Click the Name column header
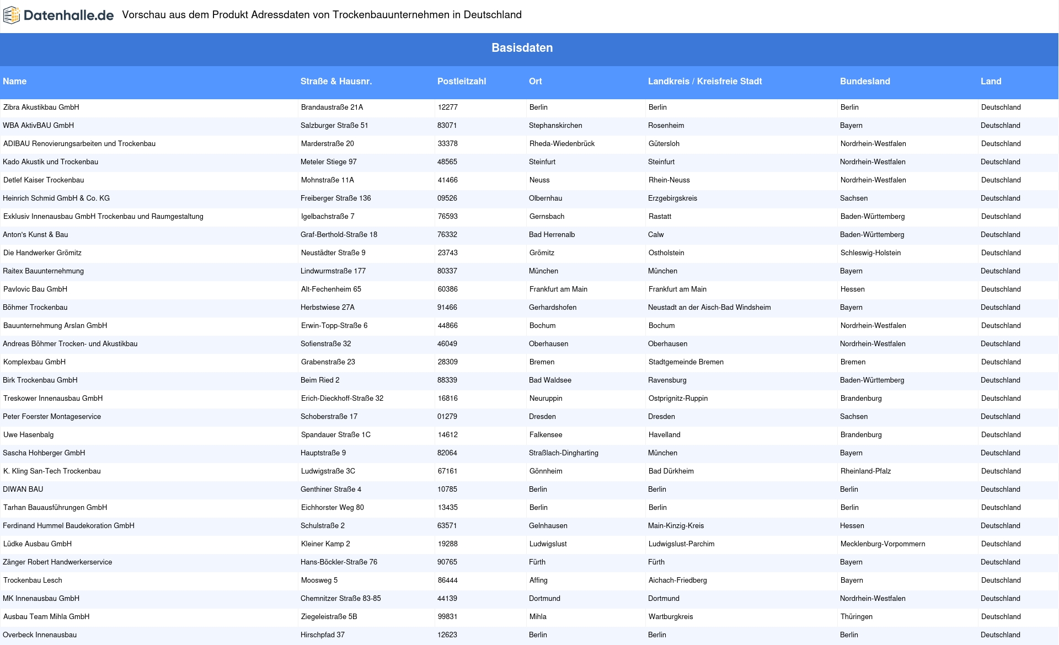1059x645 pixels. point(15,81)
